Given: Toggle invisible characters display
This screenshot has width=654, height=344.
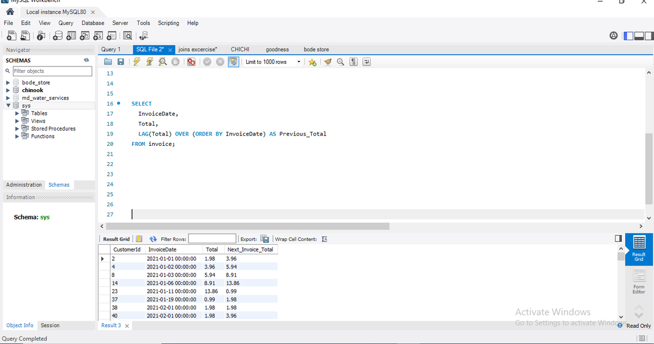Looking at the screenshot, I should pos(354,62).
